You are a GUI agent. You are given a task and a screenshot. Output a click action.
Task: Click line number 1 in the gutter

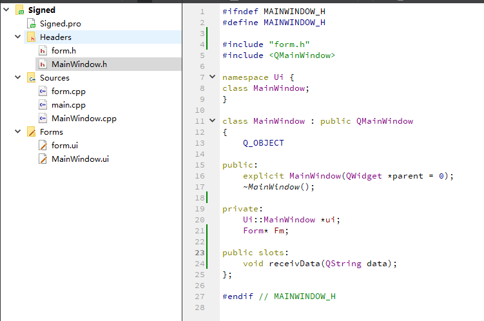[x=202, y=12]
